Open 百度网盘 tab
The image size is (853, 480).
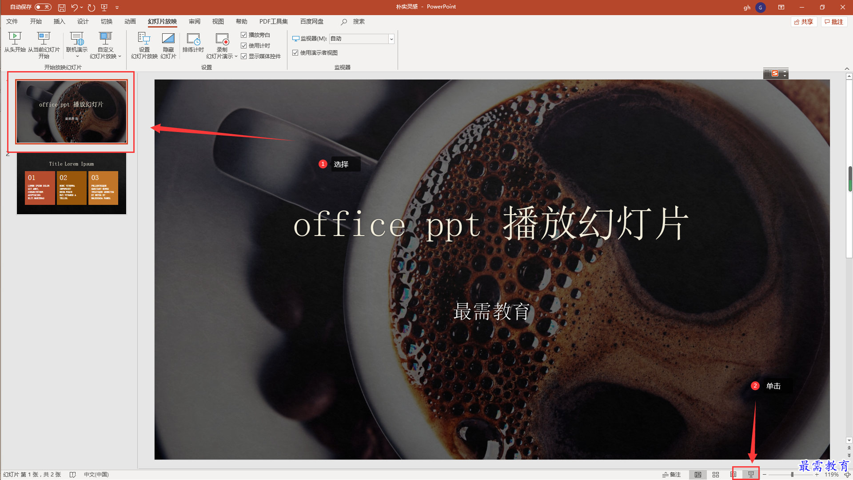(x=312, y=21)
